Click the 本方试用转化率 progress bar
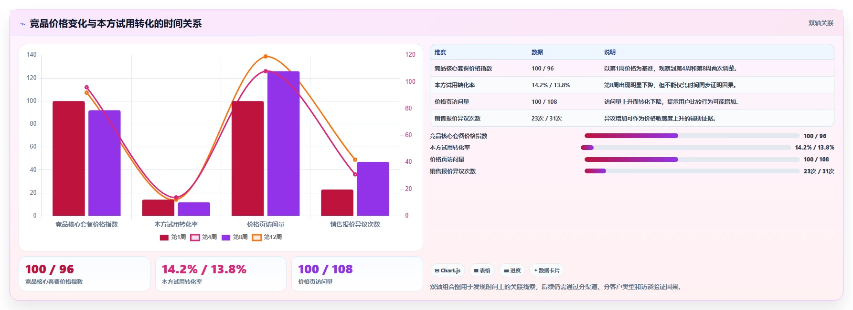This screenshot has width=853, height=310. 686,148
